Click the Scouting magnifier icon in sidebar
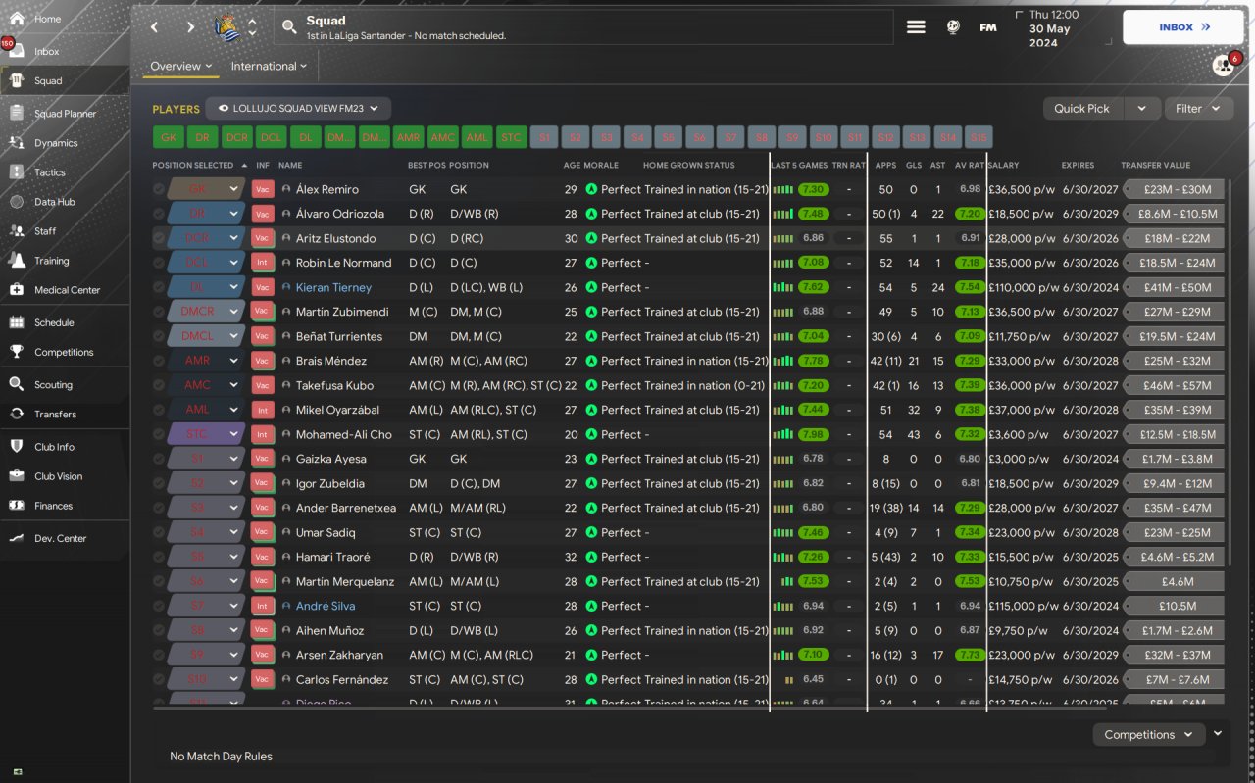The height and width of the screenshot is (783, 1255). click(17, 384)
